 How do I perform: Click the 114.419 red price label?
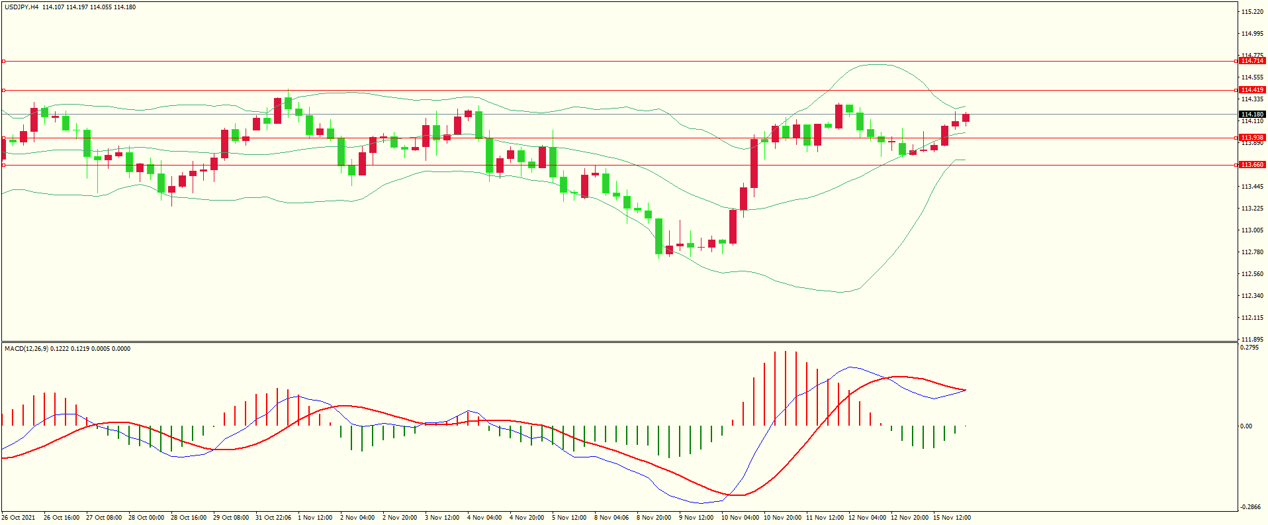point(1251,90)
